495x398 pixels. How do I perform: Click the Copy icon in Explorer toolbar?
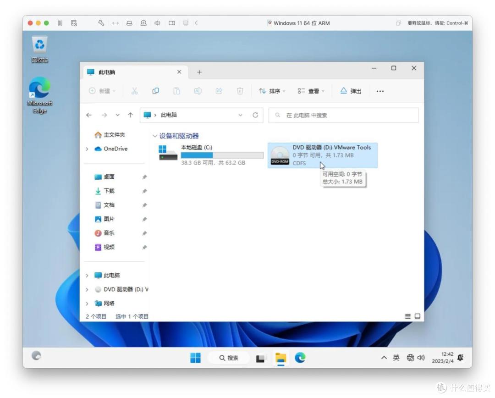[x=156, y=91]
